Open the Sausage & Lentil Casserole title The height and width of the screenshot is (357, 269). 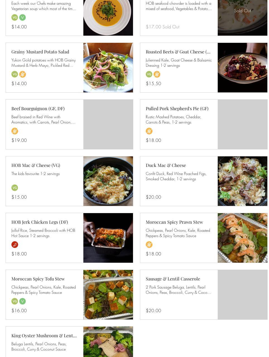pyautogui.click(x=173, y=279)
